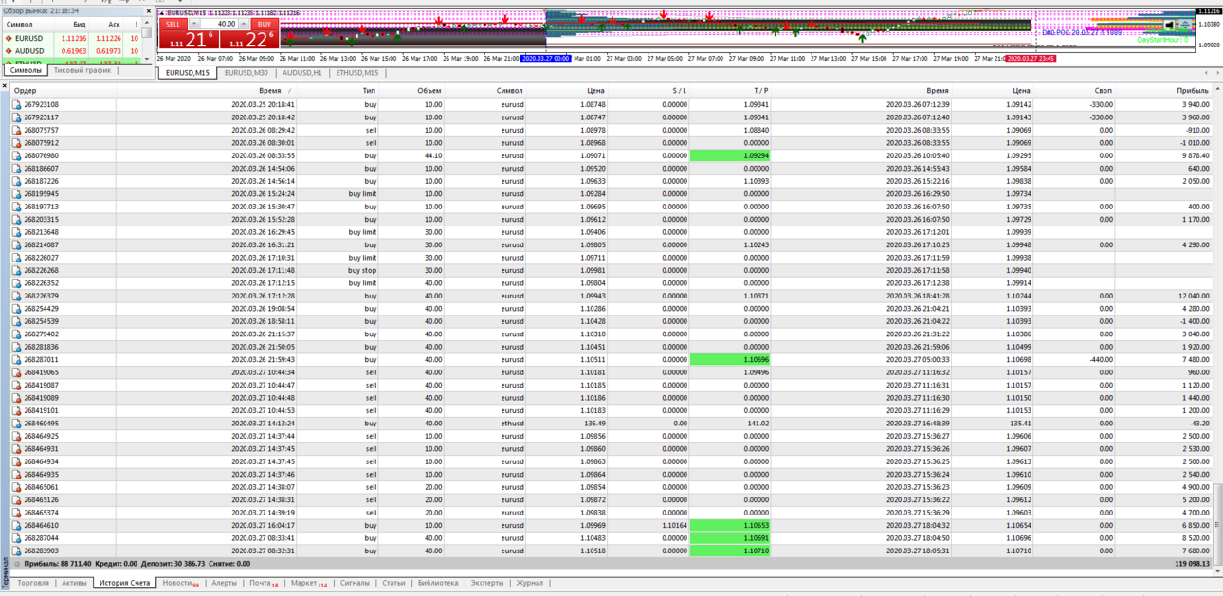Click order icon for order 268460495
Viewport: 1223px width, 596px height.
[16, 424]
